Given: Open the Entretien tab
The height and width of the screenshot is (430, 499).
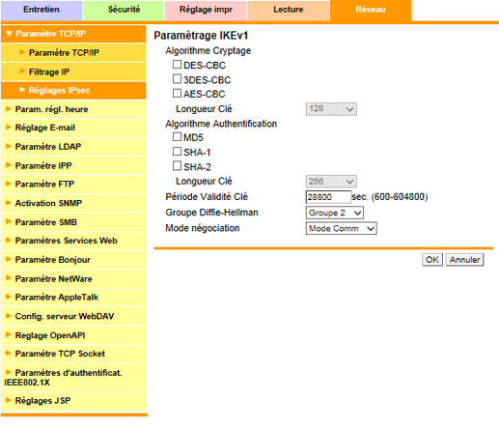Looking at the screenshot, I should click(x=42, y=10).
